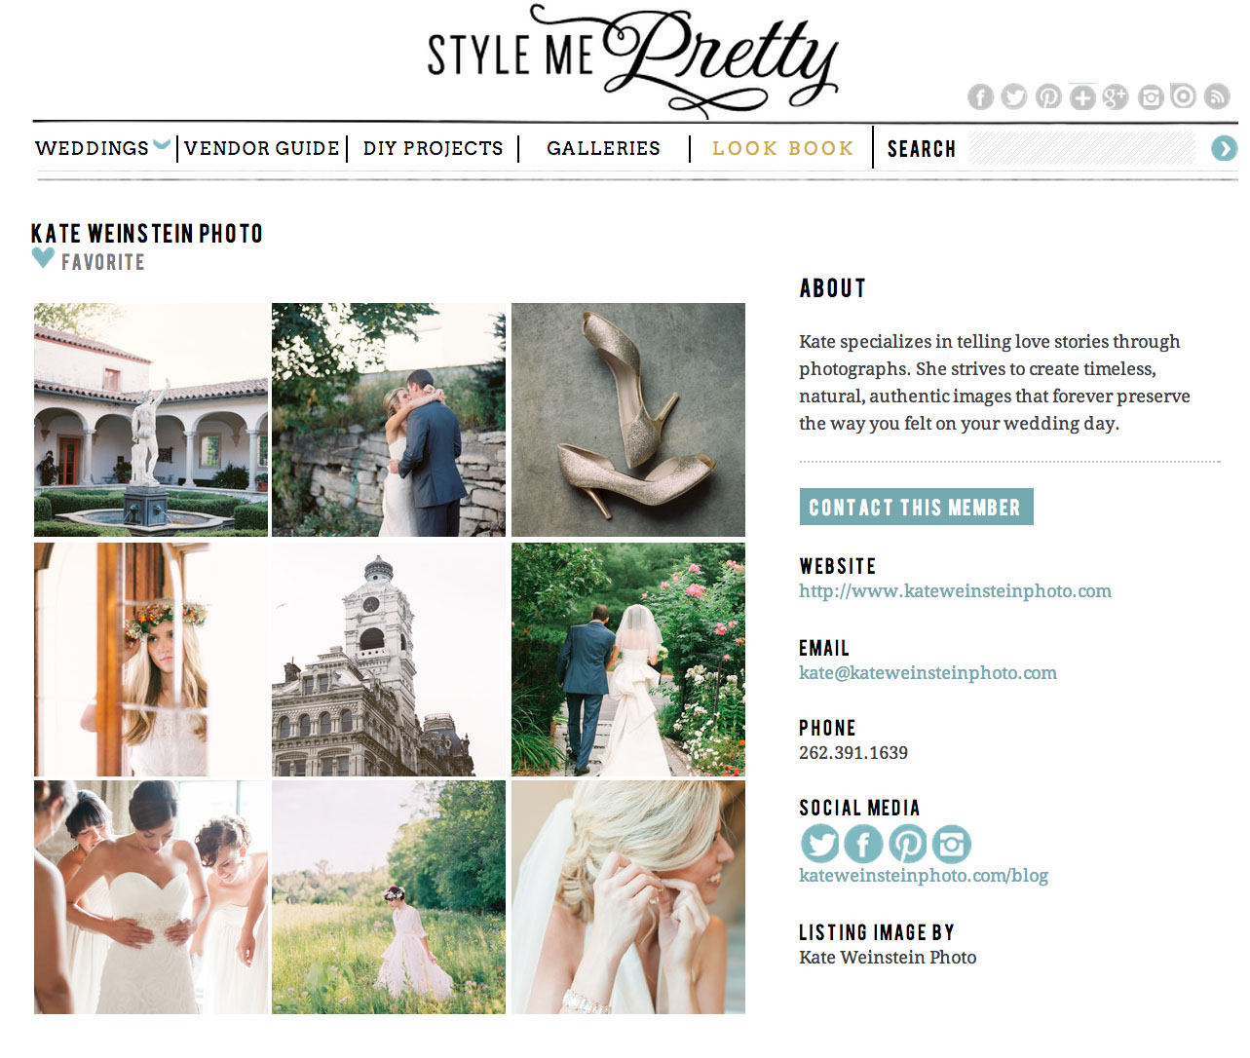Click the kate@kateweinsteinphoto.com email link

click(928, 673)
